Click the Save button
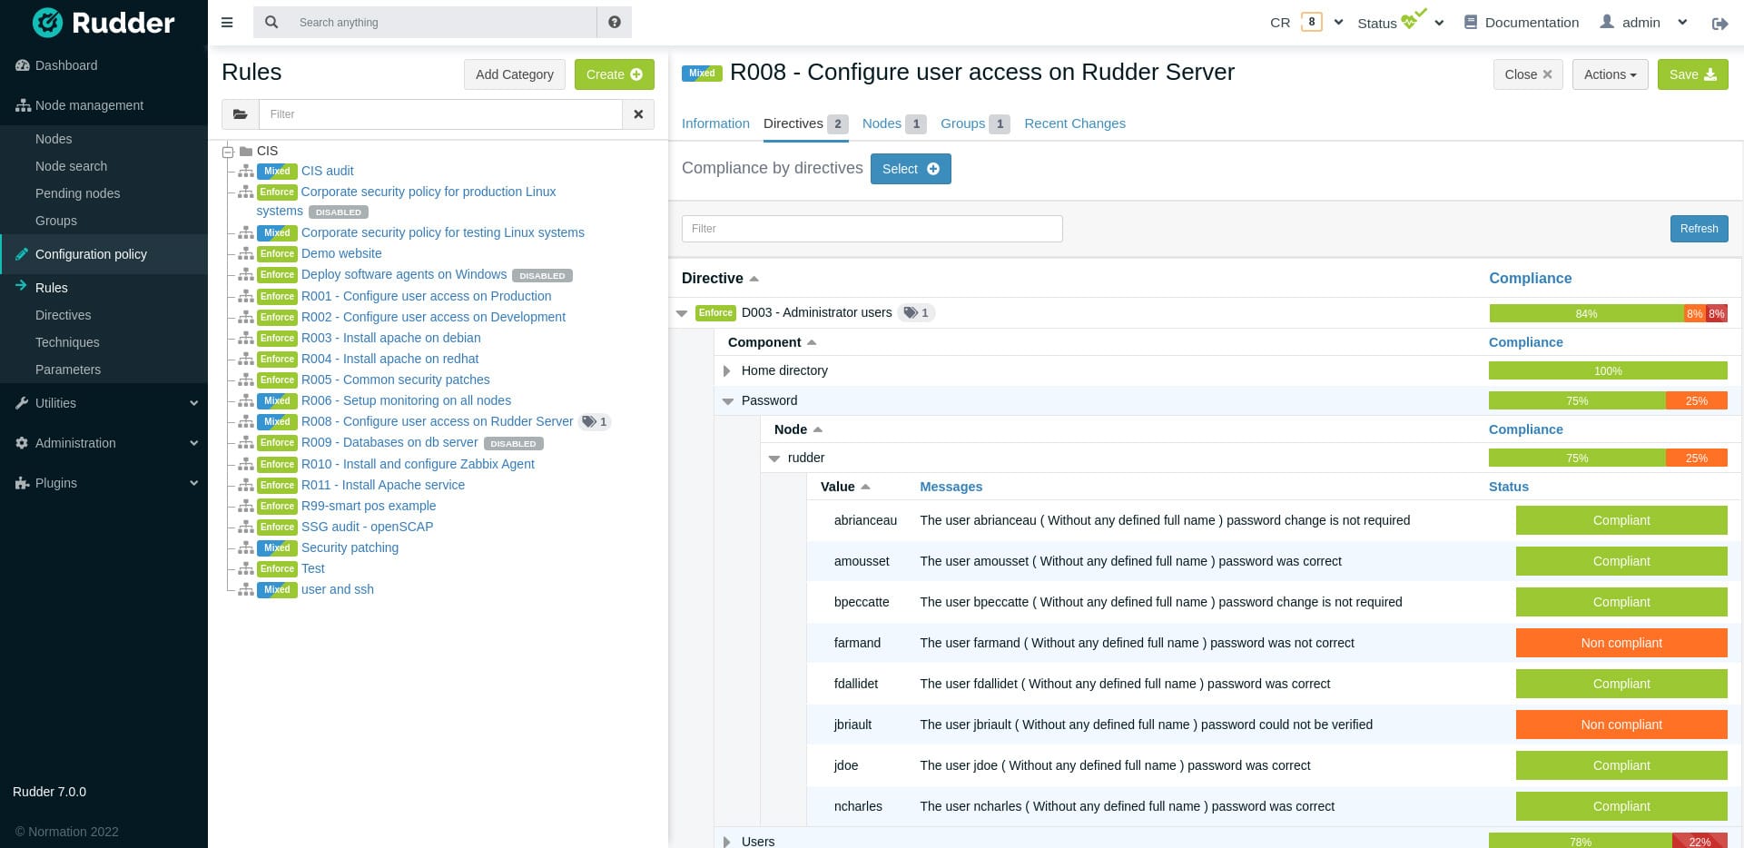This screenshot has height=848, width=1744. (x=1692, y=74)
